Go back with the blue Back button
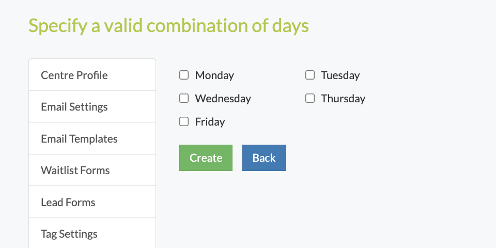This screenshot has height=248, width=496. pos(264,158)
